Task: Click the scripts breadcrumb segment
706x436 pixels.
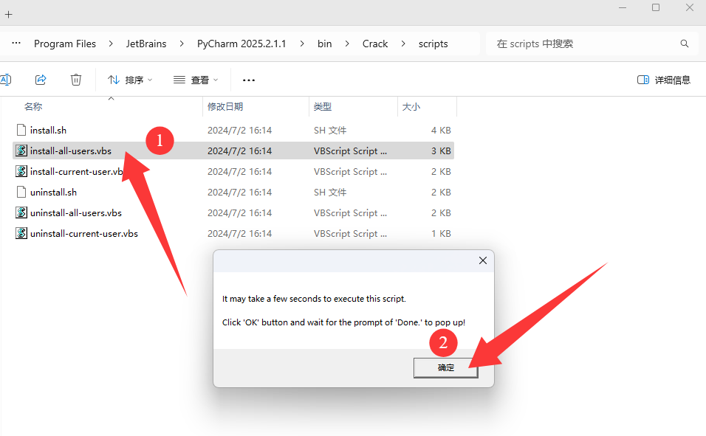Action: 433,44
